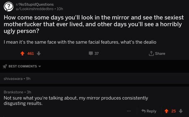Open u/Lookinshreddedbro user profile

coord(35,9)
